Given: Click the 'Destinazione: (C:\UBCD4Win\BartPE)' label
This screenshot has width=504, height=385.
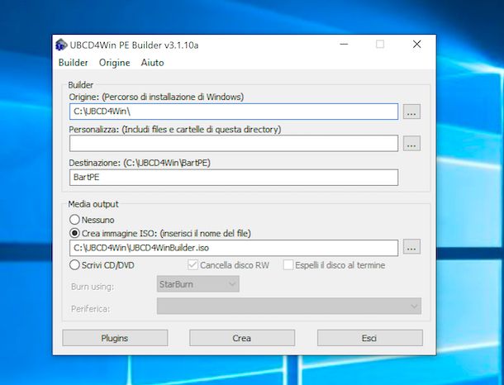Looking at the screenshot, I should tap(140, 163).
